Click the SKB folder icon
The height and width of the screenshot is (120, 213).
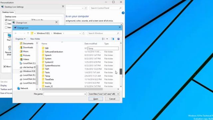(43, 48)
